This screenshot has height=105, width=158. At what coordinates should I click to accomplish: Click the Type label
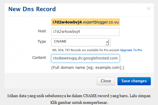(x=42, y=42)
